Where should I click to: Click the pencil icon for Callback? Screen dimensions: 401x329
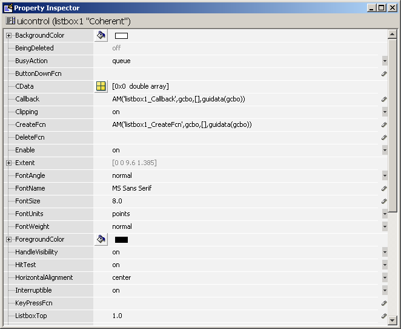384,99
